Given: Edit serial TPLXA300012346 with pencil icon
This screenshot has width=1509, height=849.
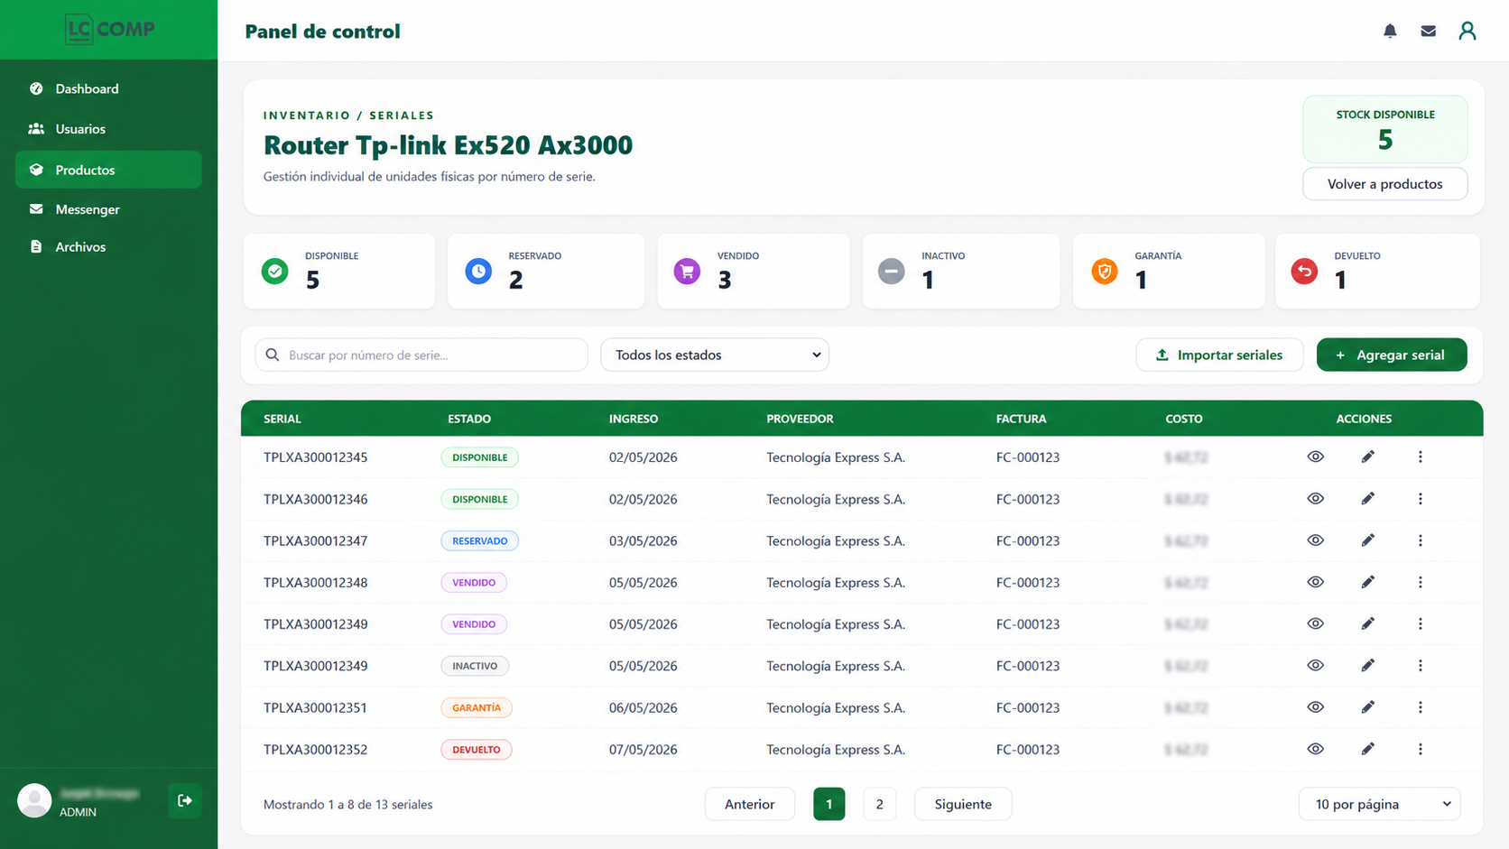Looking at the screenshot, I should (1368, 498).
